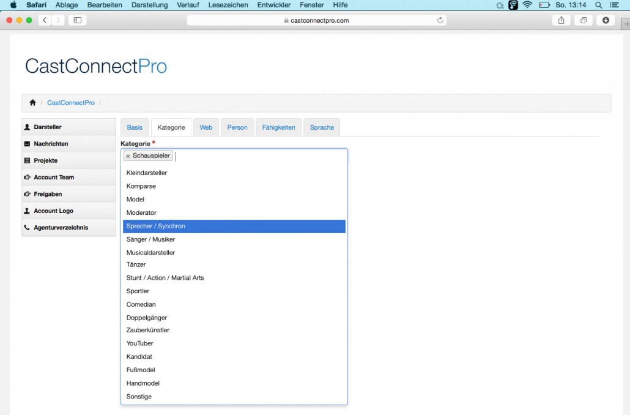Click the Spotlight search magnifier icon
Screen dimensions: 630x415
point(599,6)
